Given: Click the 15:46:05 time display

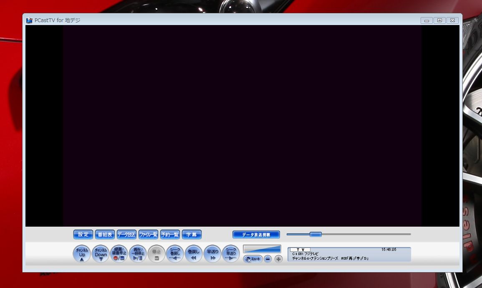Looking at the screenshot, I should (x=389, y=250).
